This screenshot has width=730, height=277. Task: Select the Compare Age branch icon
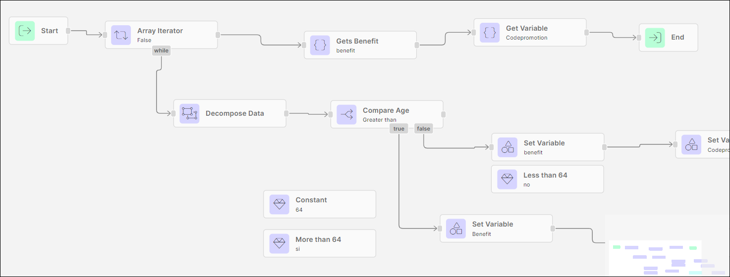click(346, 114)
